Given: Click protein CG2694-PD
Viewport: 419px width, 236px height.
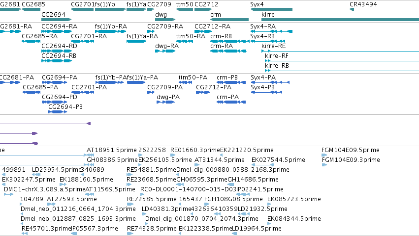Looking at the screenshot, I should click(60, 97).
